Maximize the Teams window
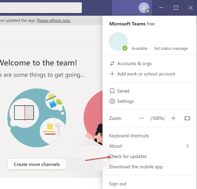197x189 pixels. [x=176, y=8]
